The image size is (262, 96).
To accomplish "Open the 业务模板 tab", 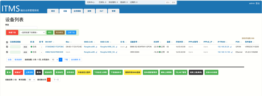I will 77,11.
